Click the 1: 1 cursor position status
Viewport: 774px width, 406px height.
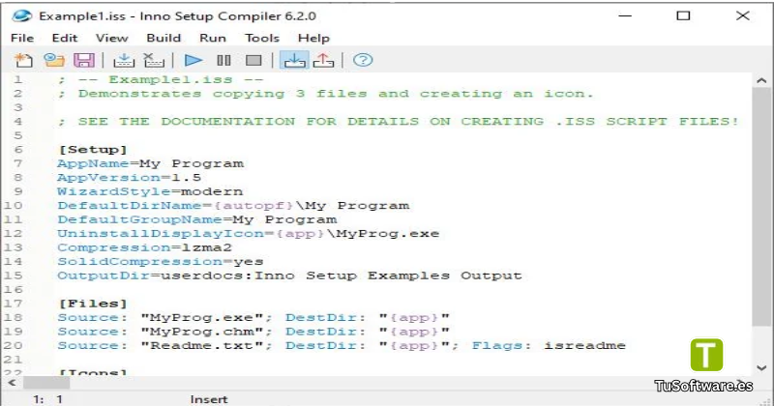pos(47,399)
